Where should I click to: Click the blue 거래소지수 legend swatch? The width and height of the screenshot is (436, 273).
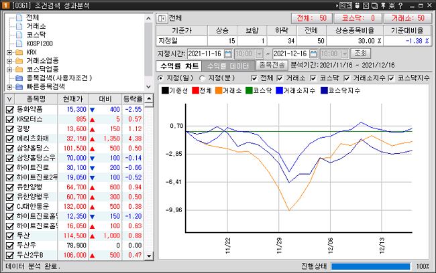pyautogui.click(x=279, y=90)
